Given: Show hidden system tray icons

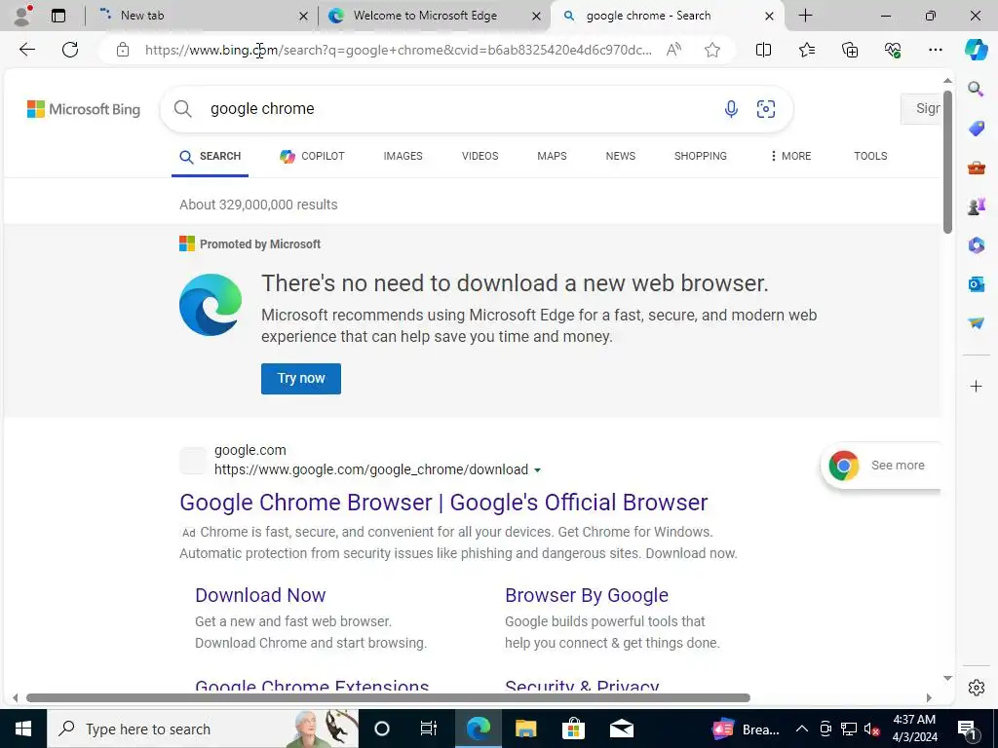Looking at the screenshot, I should (802, 729).
